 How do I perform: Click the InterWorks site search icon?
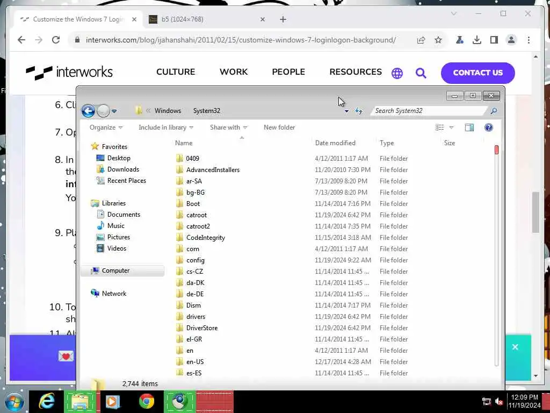(421, 73)
